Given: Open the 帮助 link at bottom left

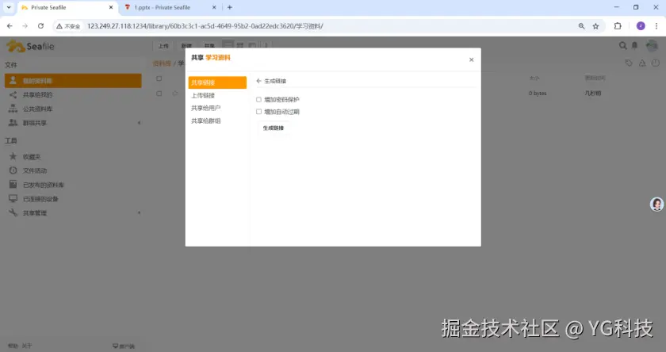Looking at the screenshot, I should [x=13, y=346].
